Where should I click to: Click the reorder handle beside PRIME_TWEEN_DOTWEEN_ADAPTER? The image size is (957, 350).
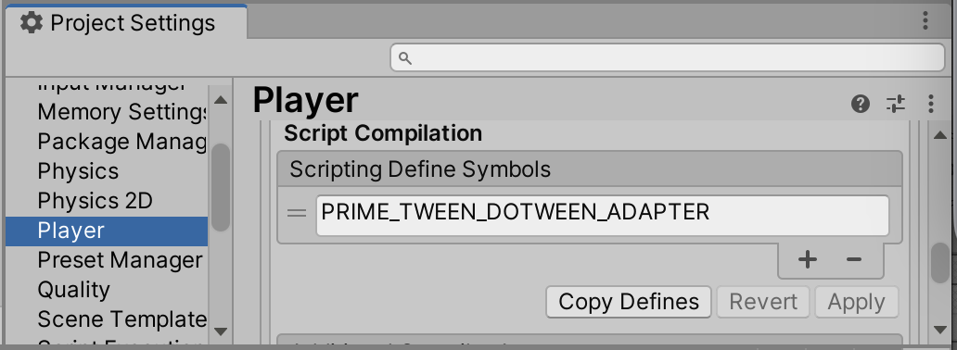point(297,213)
